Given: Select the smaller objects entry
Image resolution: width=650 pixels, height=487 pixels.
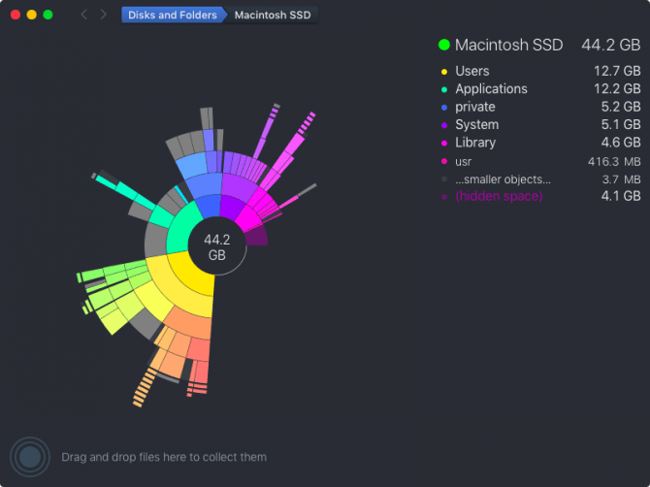Looking at the screenshot, I should [x=540, y=179].
